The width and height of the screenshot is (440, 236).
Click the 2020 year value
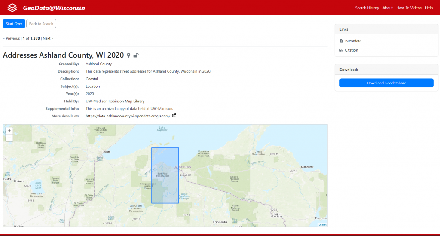(x=90, y=94)
